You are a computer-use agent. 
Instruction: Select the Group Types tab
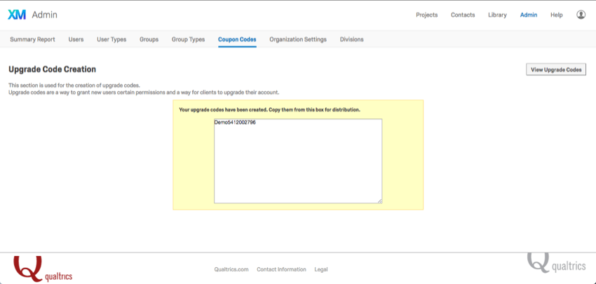click(x=188, y=39)
